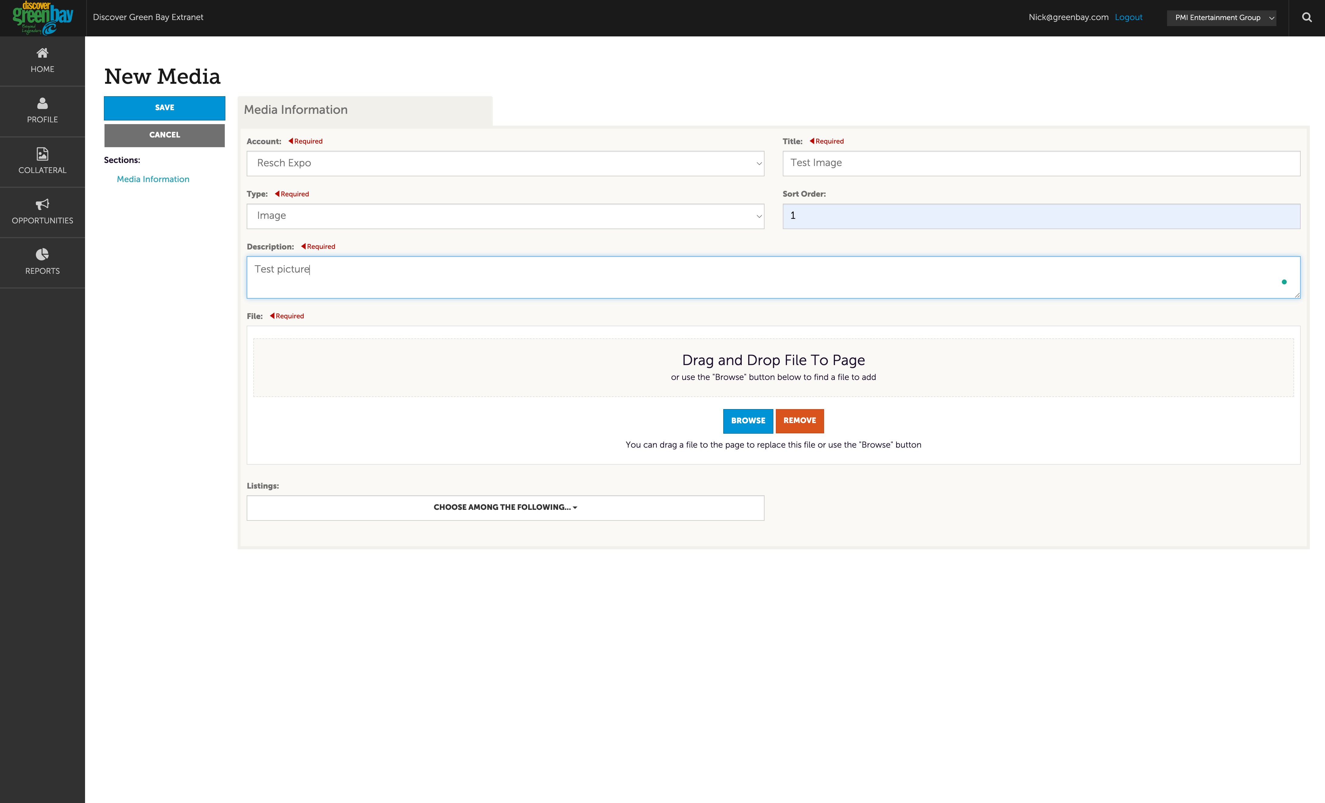Open the Listings Choose Among The Following dropdown
This screenshot has height=803, width=1325.
[505, 508]
